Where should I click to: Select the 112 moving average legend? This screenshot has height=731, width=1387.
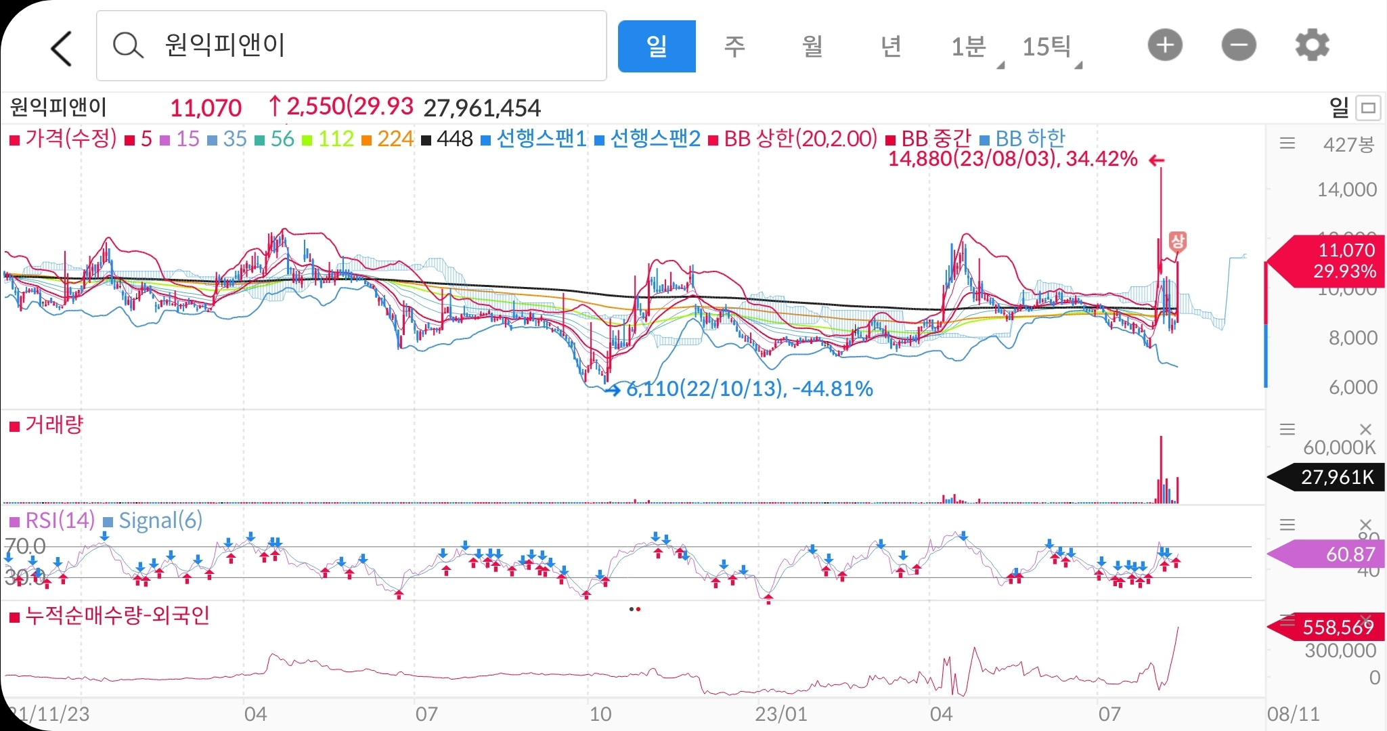pos(328,139)
